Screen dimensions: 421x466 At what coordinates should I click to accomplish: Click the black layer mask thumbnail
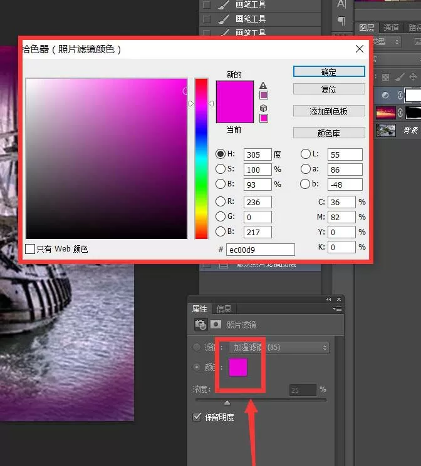413,113
